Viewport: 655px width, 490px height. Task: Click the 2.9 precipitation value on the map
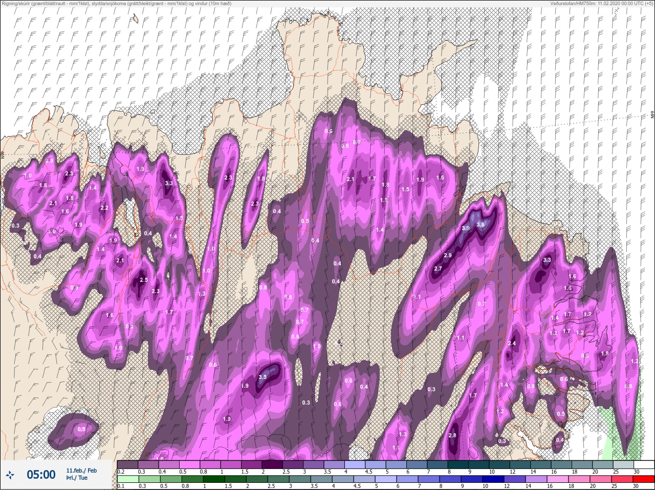pyautogui.click(x=448, y=255)
